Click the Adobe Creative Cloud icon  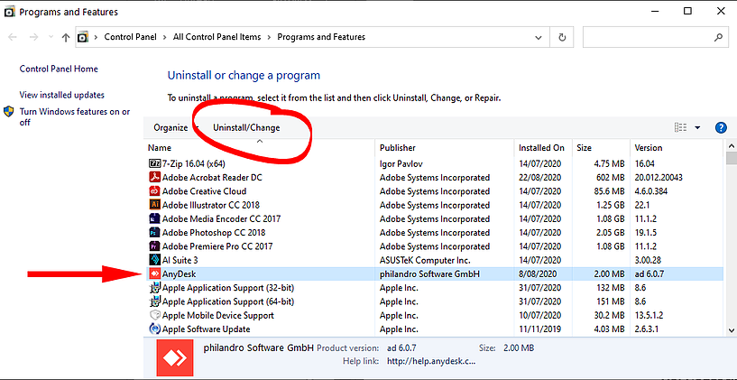click(x=154, y=191)
